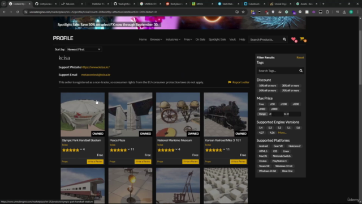
Task: Open the tab search dropdown arrow
Action: tap(4, 4)
